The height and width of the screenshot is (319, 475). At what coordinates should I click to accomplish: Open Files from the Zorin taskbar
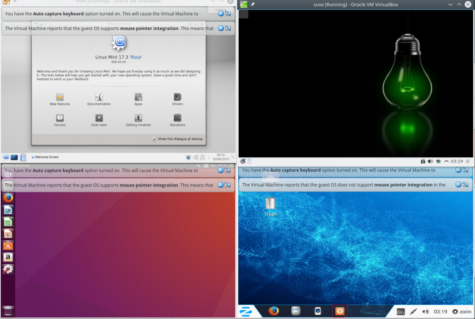[x=296, y=311]
